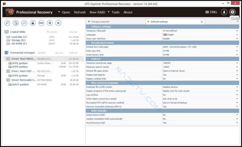Switch to the Storage properties tab

tap(115, 22)
